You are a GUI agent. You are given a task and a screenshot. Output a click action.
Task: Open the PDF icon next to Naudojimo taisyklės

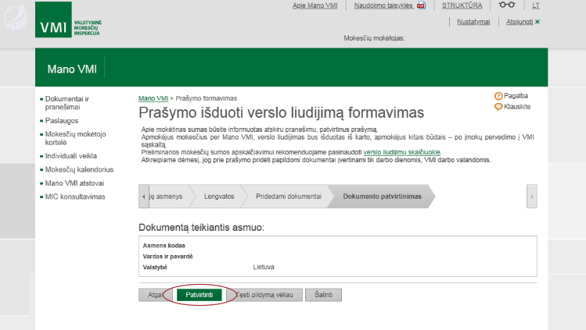(421, 5)
